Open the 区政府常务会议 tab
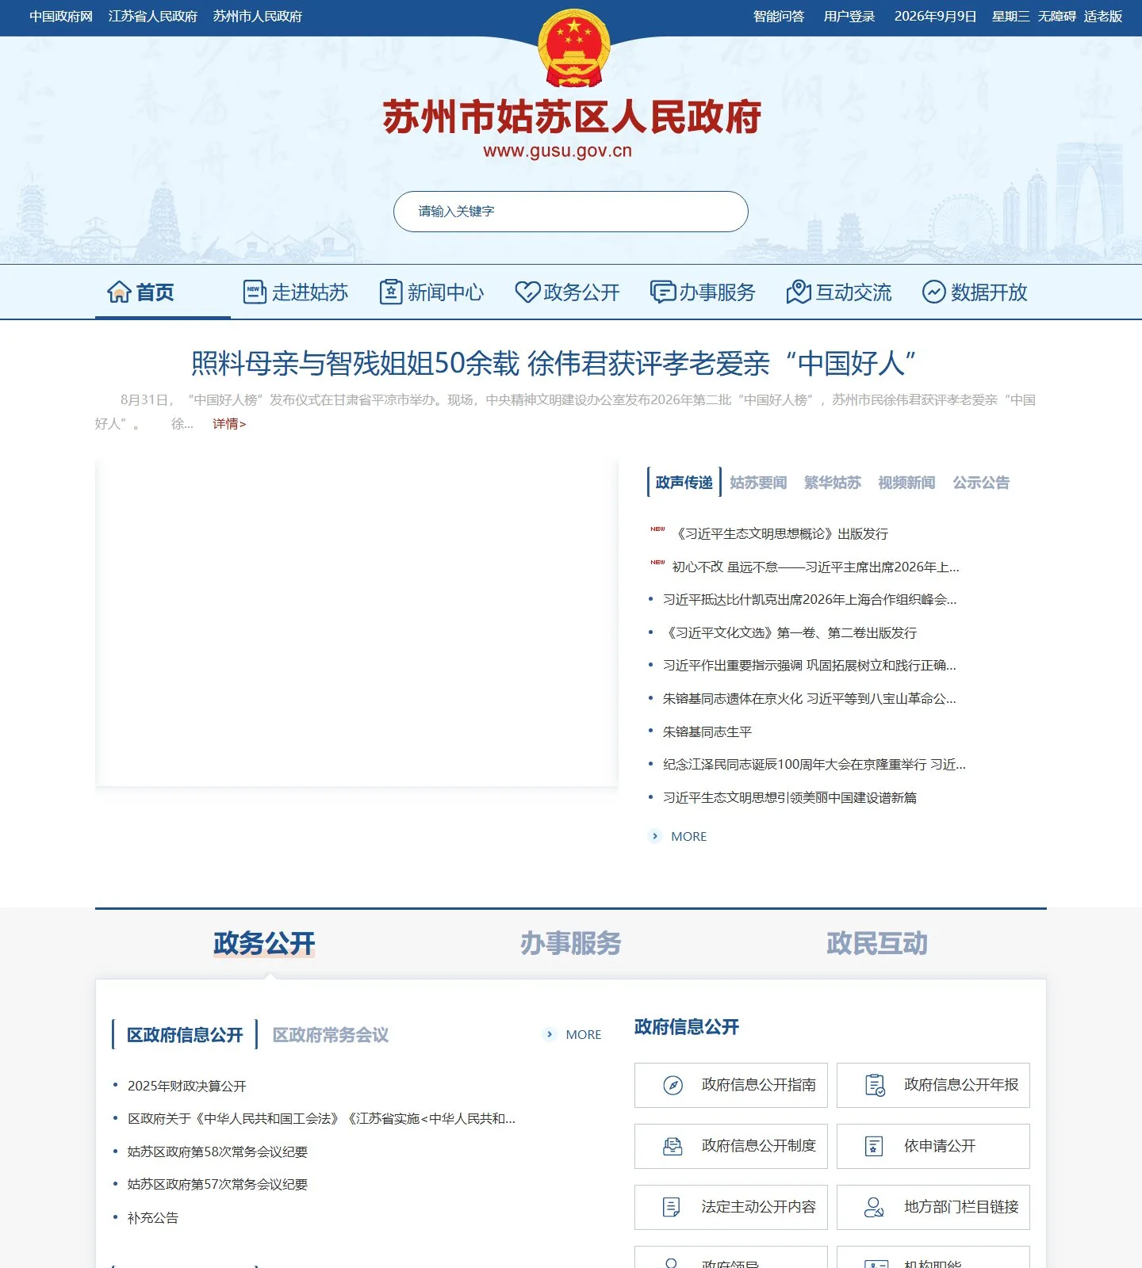This screenshot has height=1268, width=1142. pos(331,1034)
